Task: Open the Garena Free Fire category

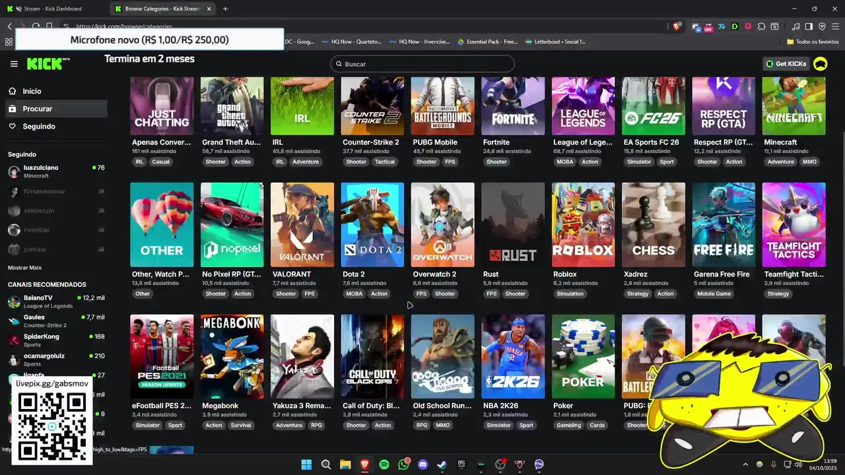Action: click(x=724, y=225)
